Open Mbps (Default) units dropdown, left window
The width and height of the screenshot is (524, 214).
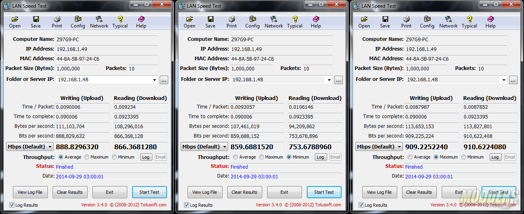(x=30, y=146)
